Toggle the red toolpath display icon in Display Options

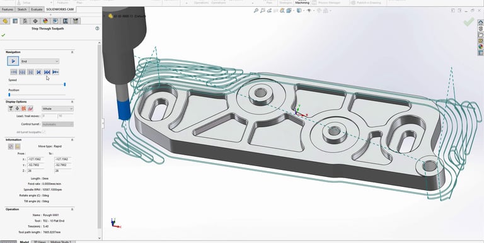tap(24, 108)
